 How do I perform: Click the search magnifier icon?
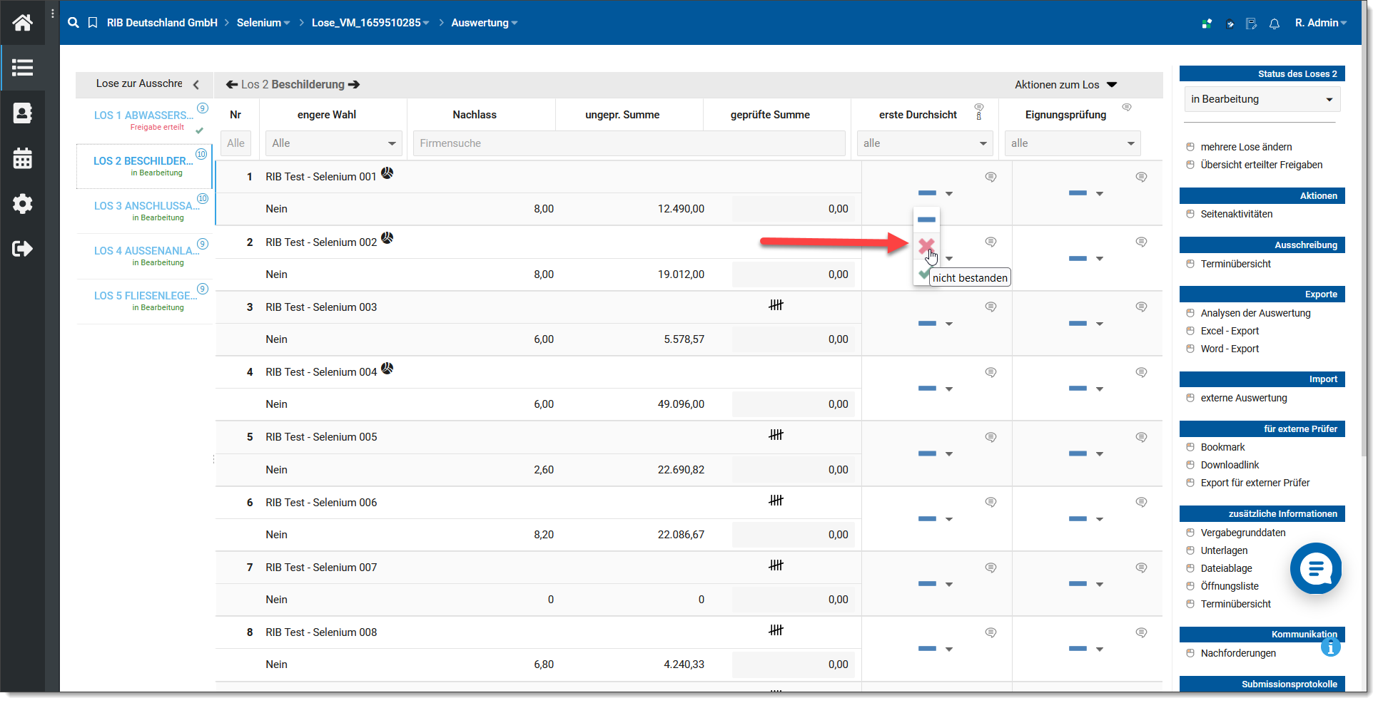[73, 23]
